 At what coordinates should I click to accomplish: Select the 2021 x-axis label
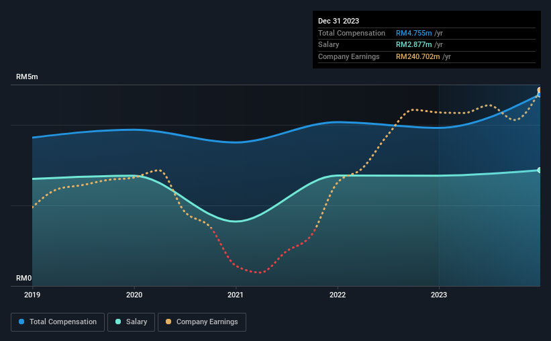click(x=236, y=295)
